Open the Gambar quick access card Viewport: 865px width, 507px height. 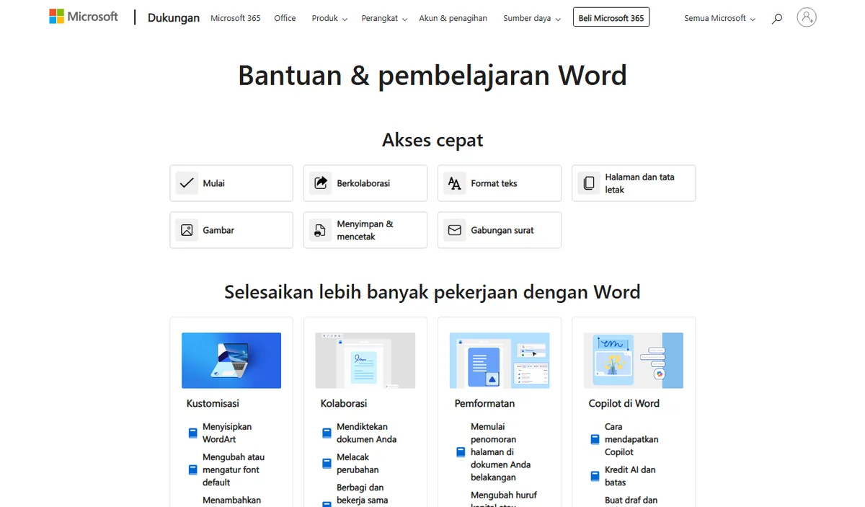click(x=231, y=230)
